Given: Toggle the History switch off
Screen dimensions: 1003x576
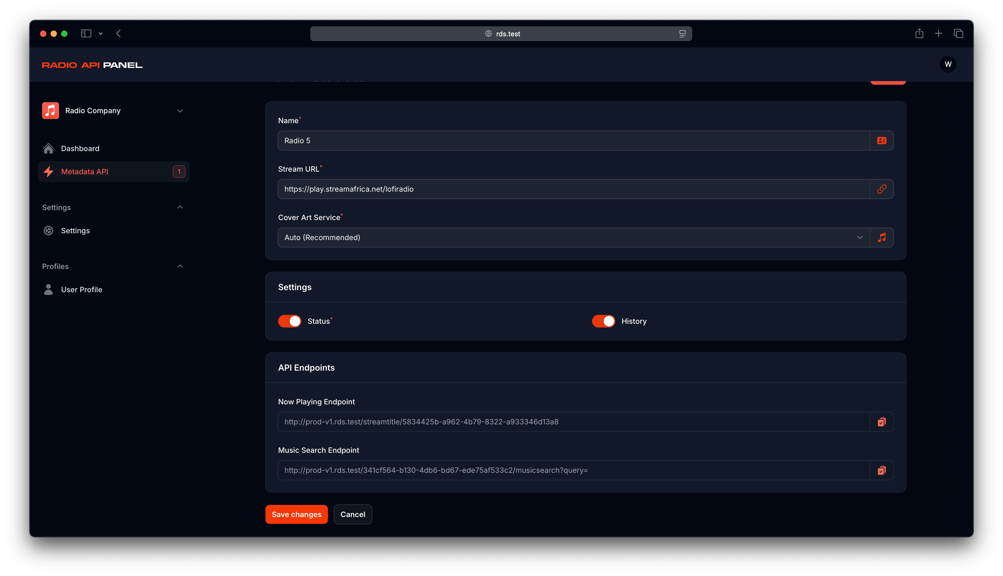Looking at the screenshot, I should click(x=603, y=321).
